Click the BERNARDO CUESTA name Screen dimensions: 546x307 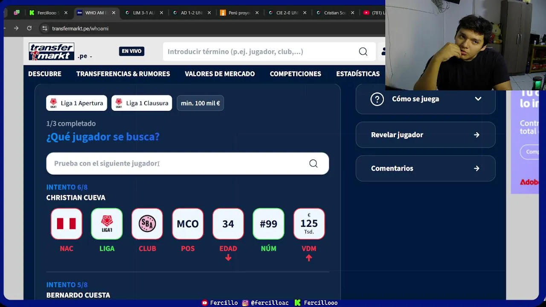tap(78, 295)
